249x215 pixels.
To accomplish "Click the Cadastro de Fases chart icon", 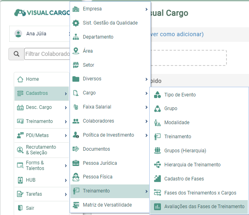I will click(157, 179).
